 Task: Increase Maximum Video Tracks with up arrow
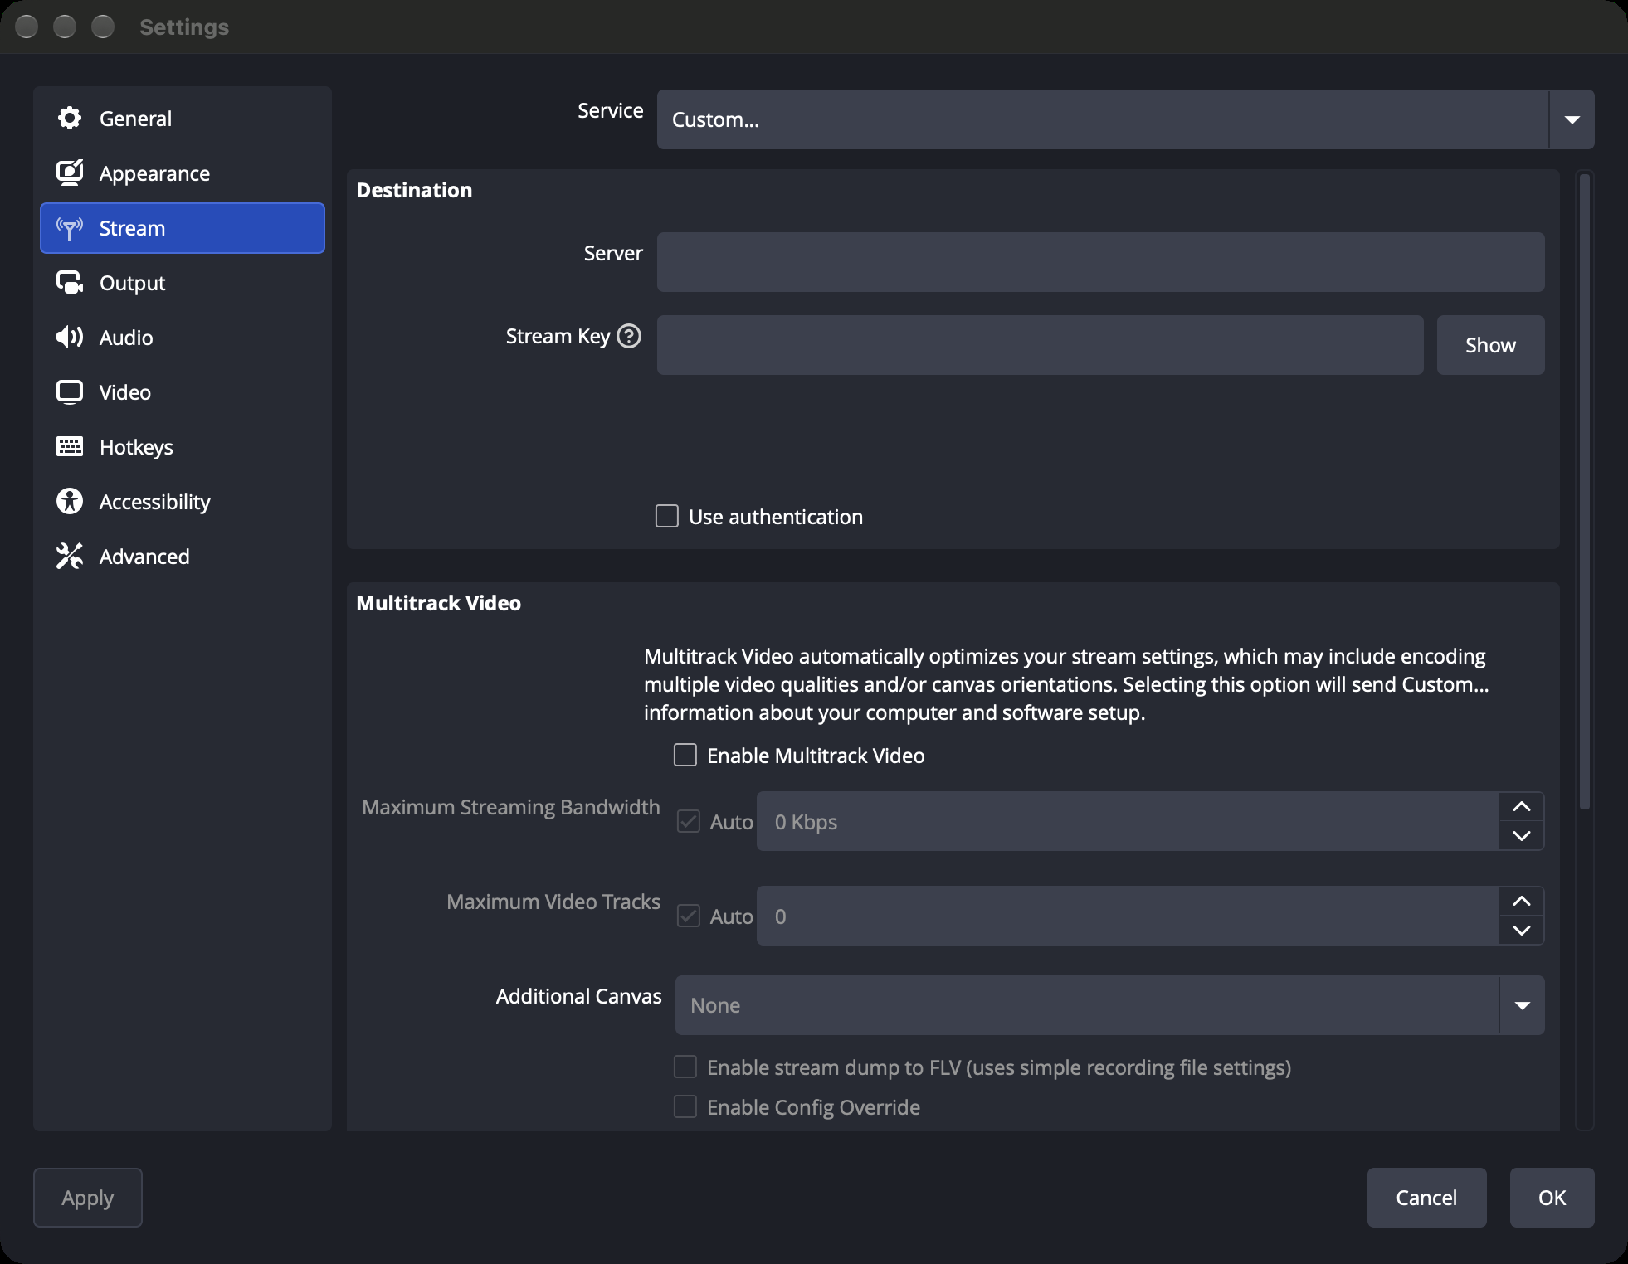click(1522, 901)
